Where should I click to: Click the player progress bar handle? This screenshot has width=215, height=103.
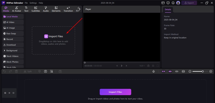click(x=85, y=63)
